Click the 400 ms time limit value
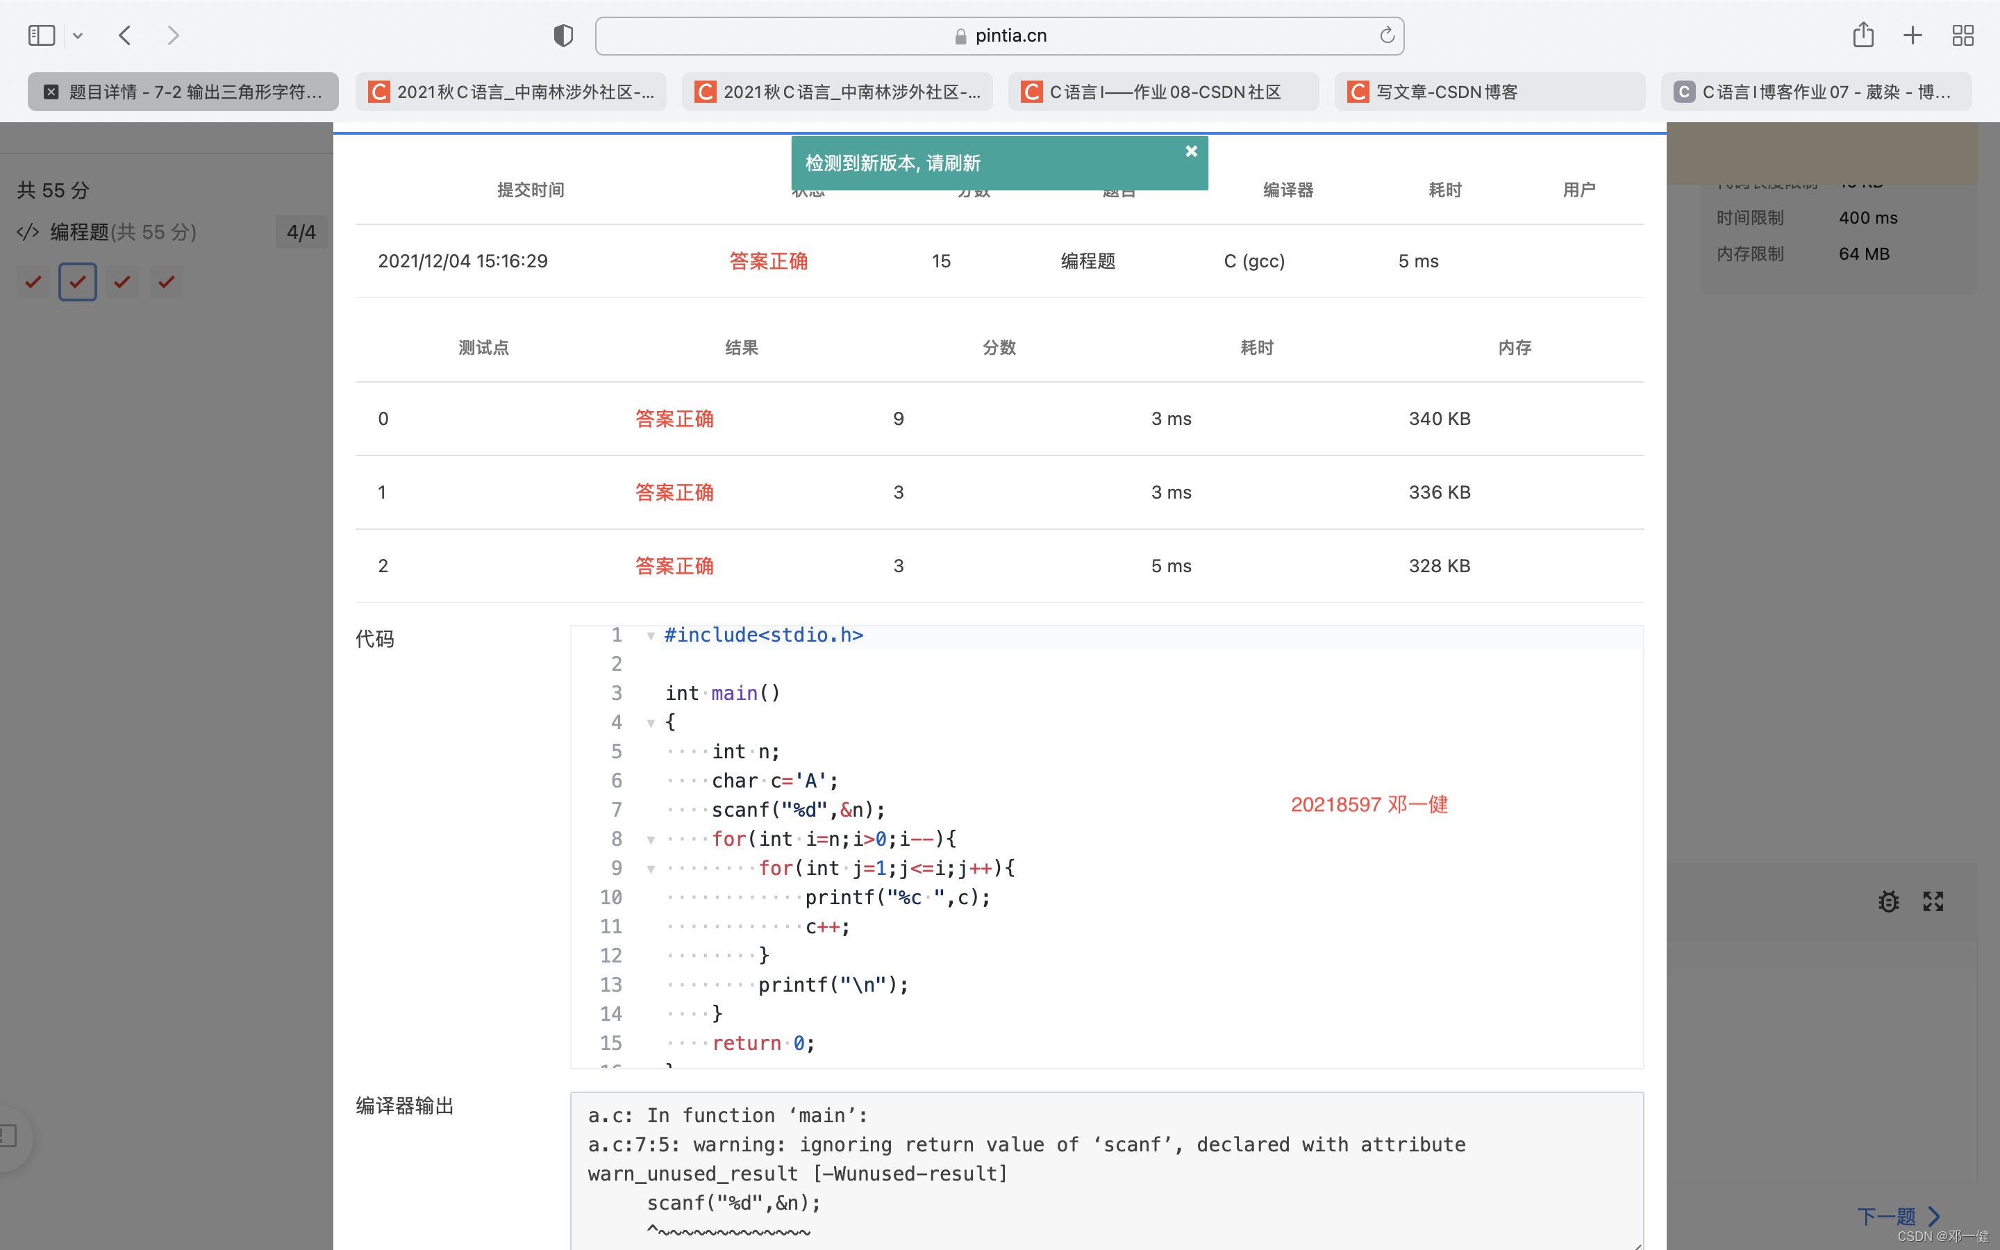This screenshot has width=2000, height=1250. 1868,218
